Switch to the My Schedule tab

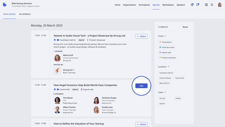(x=25, y=14)
